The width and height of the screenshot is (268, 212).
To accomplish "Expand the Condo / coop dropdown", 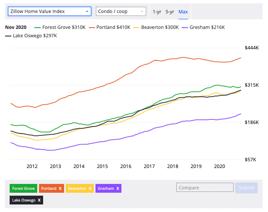I will point(121,11).
